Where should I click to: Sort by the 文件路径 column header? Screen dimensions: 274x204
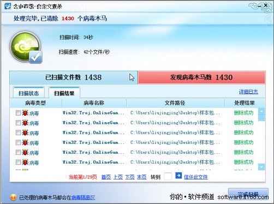coord(175,103)
